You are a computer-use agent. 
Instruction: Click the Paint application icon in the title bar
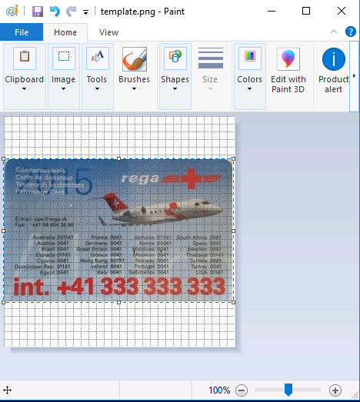click(x=12, y=11)
